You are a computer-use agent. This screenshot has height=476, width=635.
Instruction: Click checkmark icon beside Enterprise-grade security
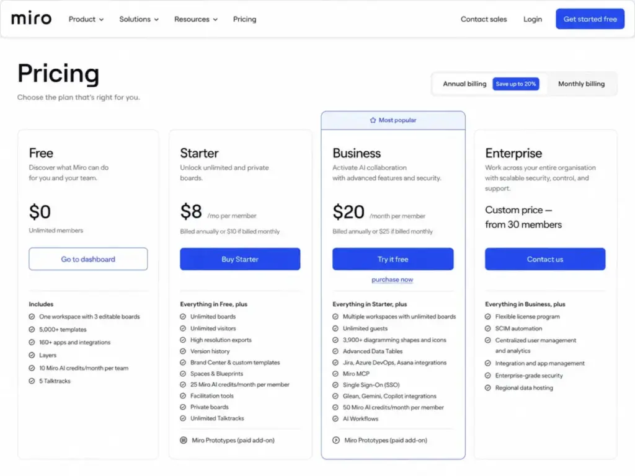pos(487,376)
